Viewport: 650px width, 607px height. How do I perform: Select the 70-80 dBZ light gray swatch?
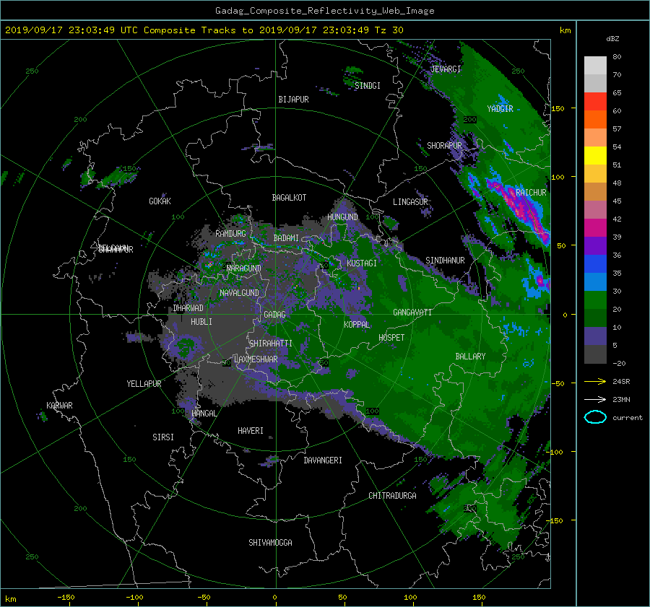595,65
